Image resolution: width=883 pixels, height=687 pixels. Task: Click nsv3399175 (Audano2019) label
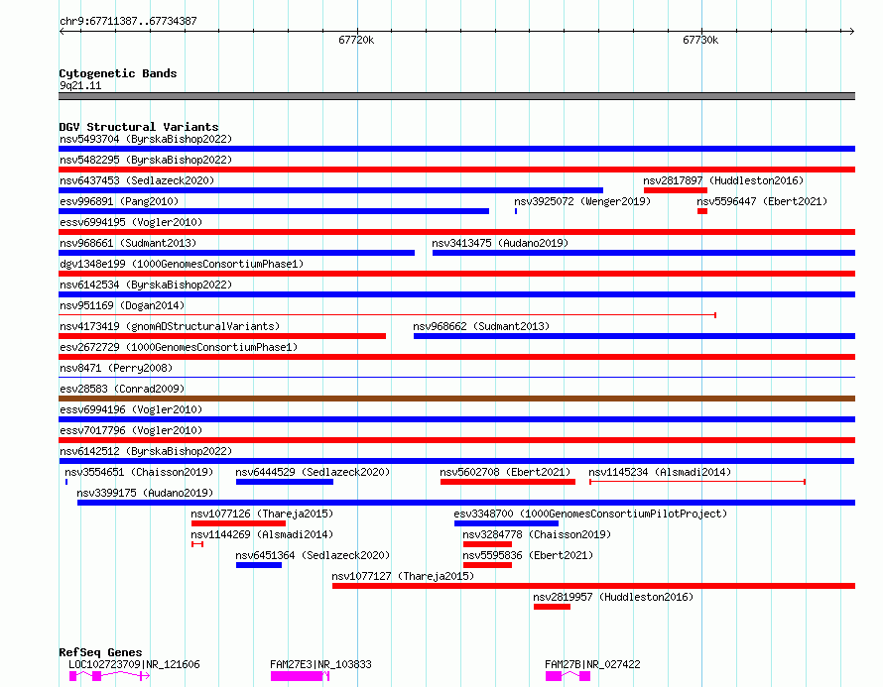(x=145, y=493)
